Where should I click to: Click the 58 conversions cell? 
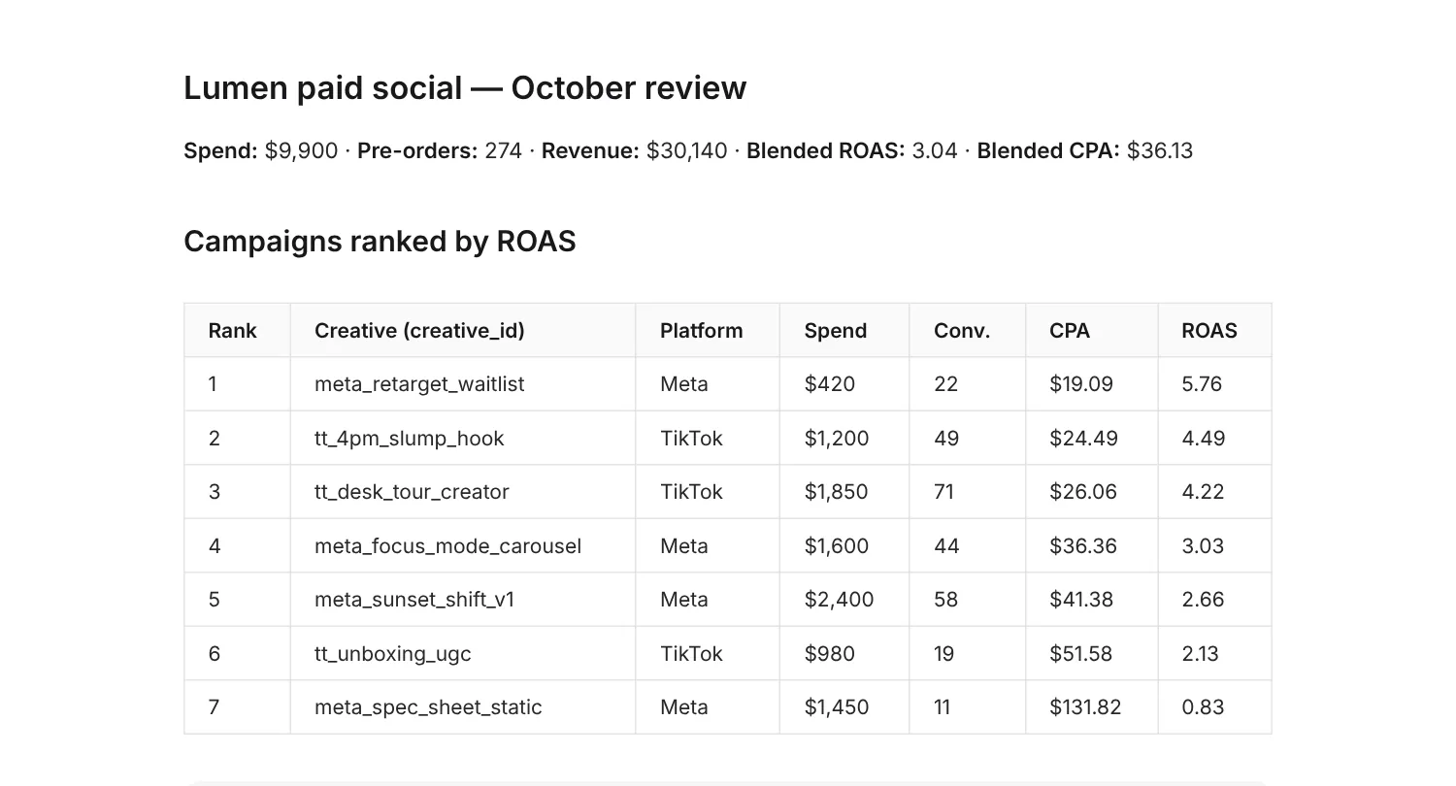point(968,600)
